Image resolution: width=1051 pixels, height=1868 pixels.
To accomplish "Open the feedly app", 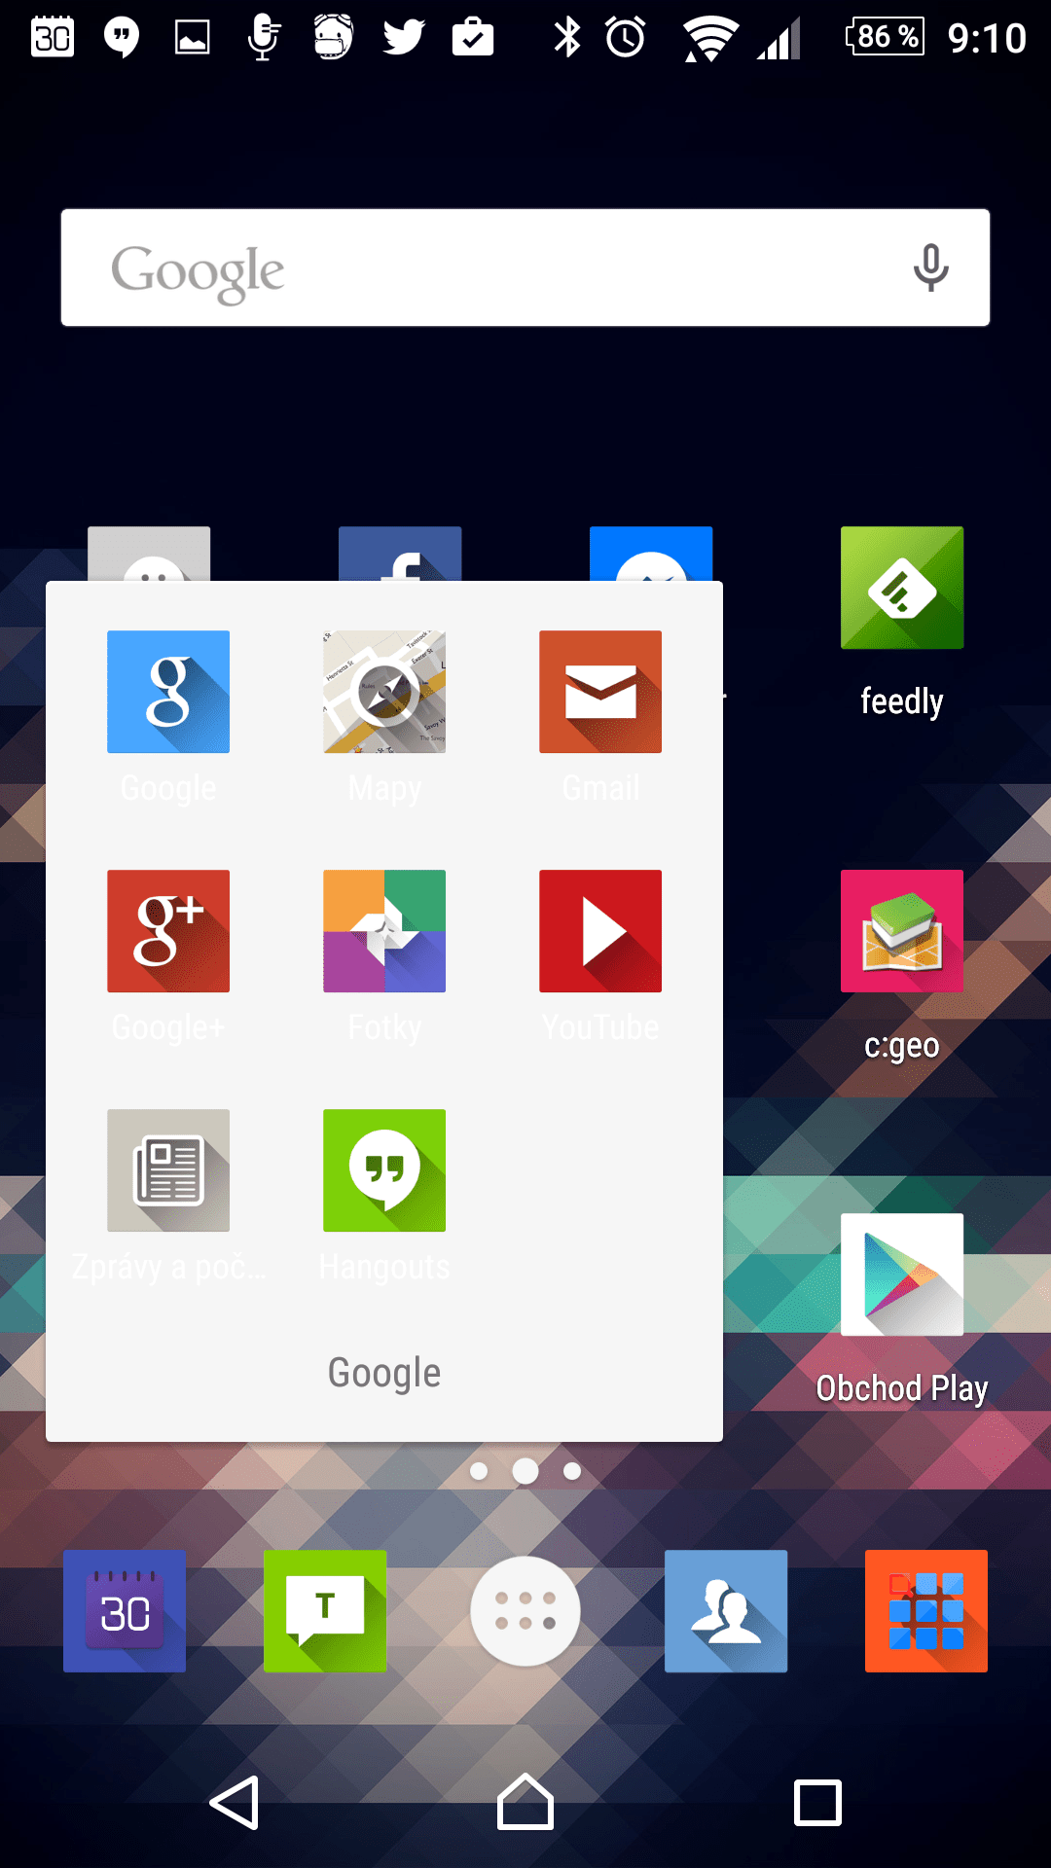I will pos(902,588).
